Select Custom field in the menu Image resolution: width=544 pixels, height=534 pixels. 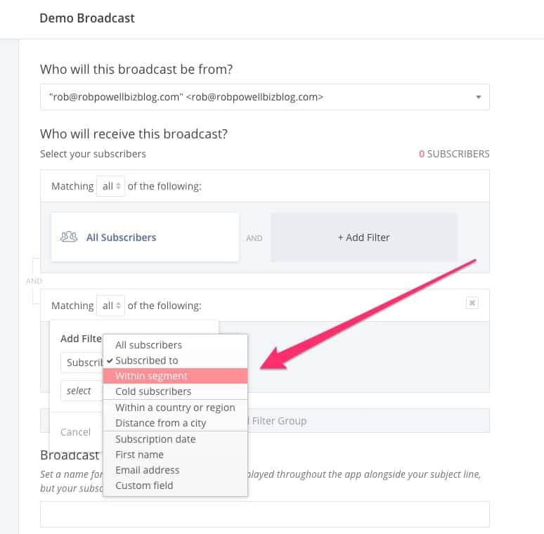143,486
